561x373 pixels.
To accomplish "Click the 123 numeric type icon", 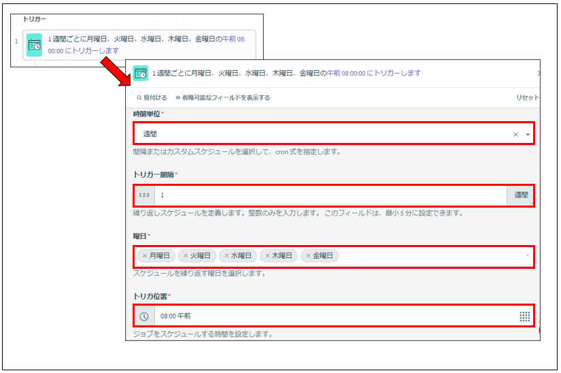I will [144, 195].
